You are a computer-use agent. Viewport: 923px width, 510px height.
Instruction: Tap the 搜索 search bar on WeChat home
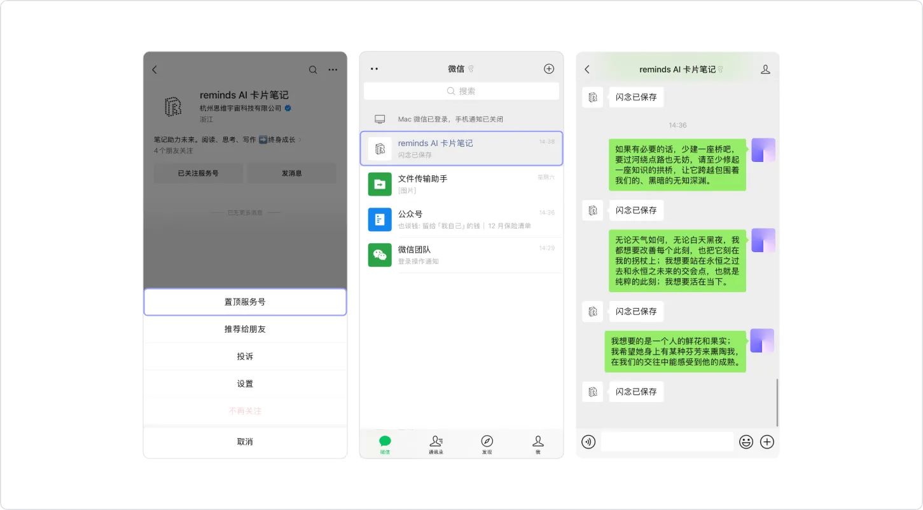[x=461, y=91]
